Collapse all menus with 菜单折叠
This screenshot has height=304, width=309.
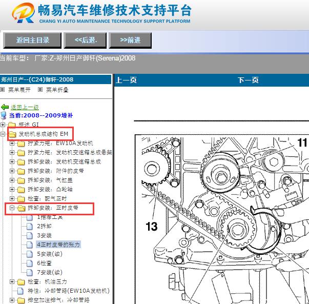click(57, 90)
